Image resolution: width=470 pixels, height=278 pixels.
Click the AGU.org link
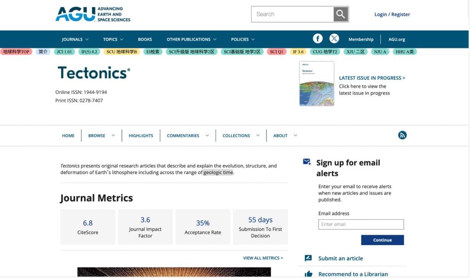[397, 39]
